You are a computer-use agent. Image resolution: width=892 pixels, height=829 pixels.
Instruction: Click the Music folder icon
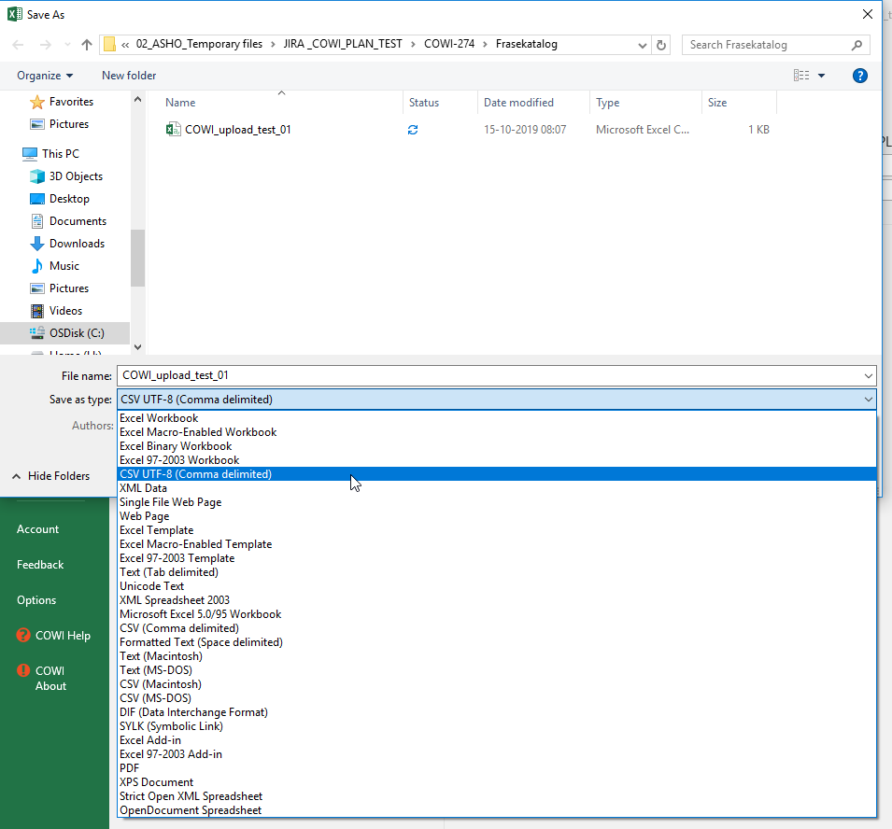[x=37, y=266]
